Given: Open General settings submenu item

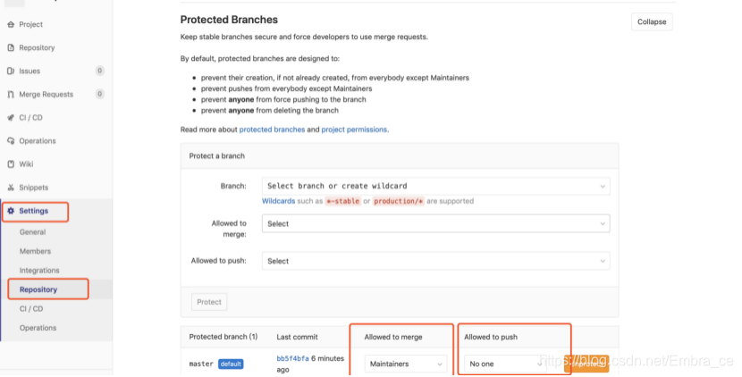Looking at the screenshot, I should 33,232.
